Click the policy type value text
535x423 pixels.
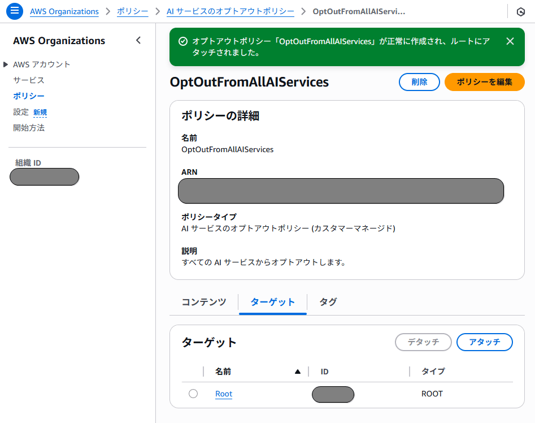[288, 228]
